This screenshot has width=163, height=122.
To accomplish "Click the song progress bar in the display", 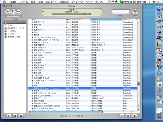I will click(71, 14).
